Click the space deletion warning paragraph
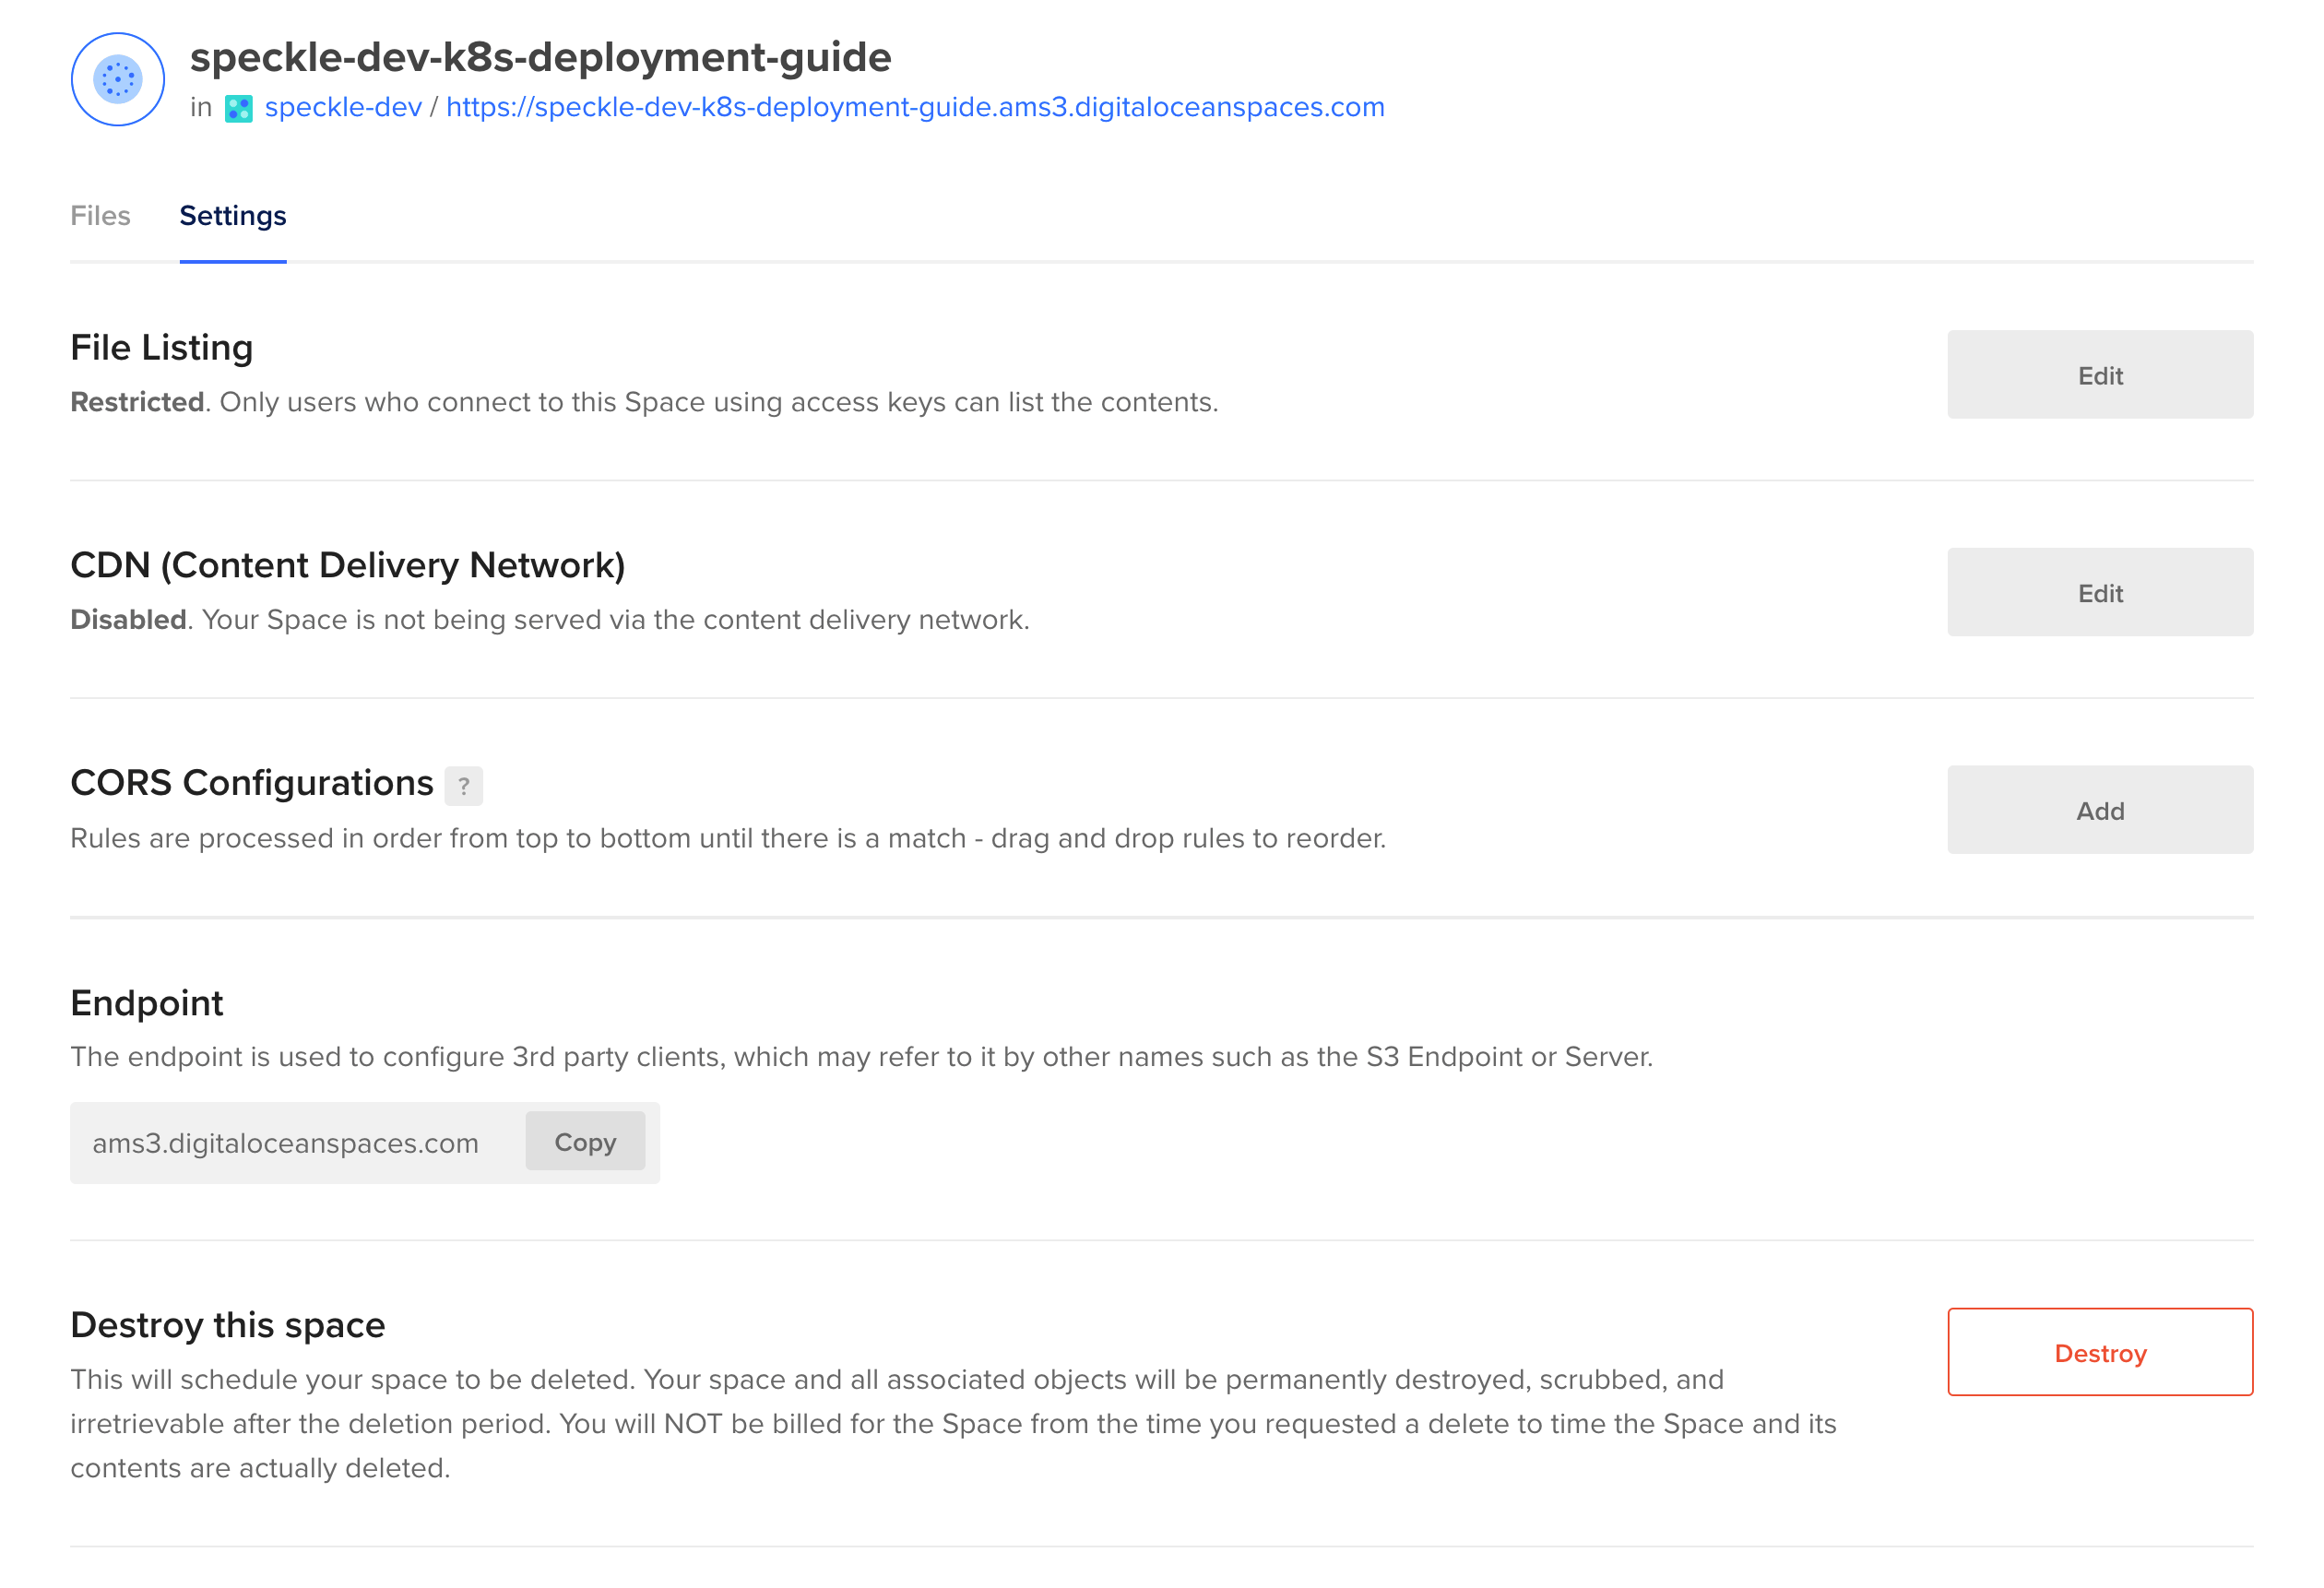Screen dimensions: 2324x1588 pos(954,1424)
